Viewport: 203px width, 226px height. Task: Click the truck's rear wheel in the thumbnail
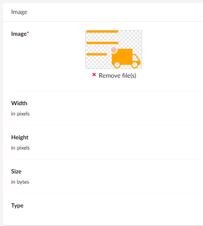point(117,65)
